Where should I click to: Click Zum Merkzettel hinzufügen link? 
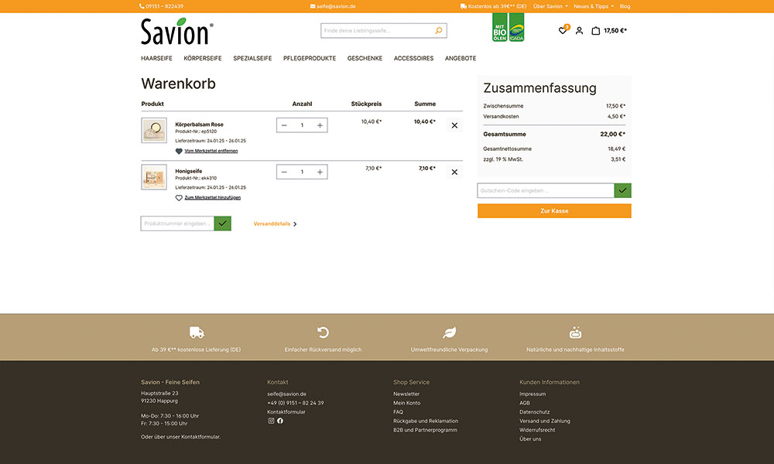point(212,198)
